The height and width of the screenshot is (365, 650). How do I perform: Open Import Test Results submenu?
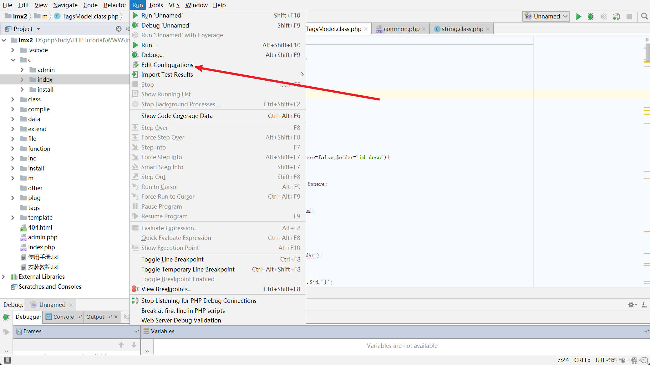(x=167, y=74)
